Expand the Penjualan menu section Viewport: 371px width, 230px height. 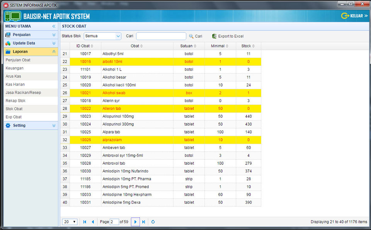(54, 35)
